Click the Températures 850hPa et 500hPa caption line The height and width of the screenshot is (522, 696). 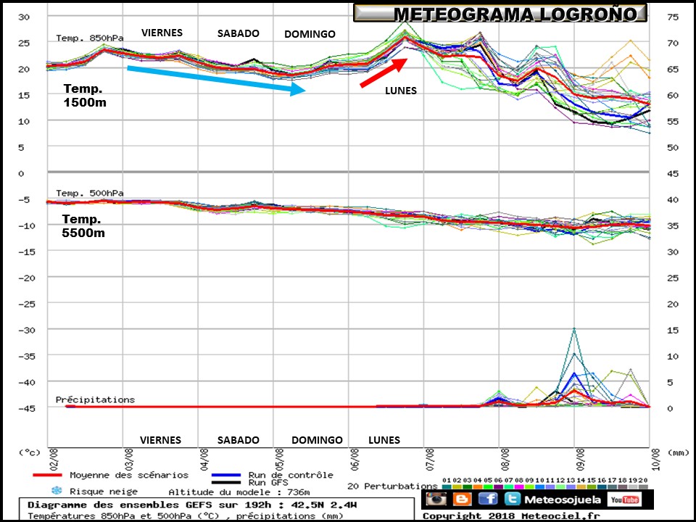point(186,515)
